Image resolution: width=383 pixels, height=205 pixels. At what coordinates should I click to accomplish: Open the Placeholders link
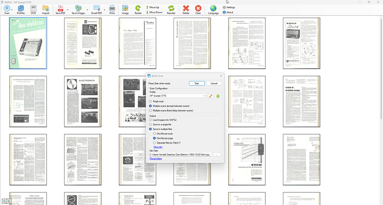156,158
